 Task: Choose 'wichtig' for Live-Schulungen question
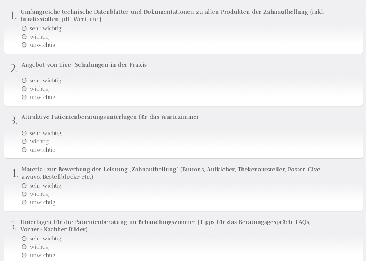click(24, 89)
